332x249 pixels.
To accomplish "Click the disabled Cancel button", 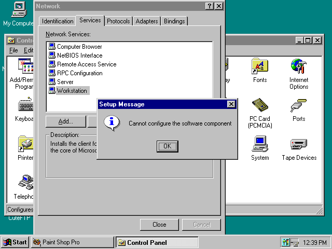I will pyautogui.click(x=202, y=225).
